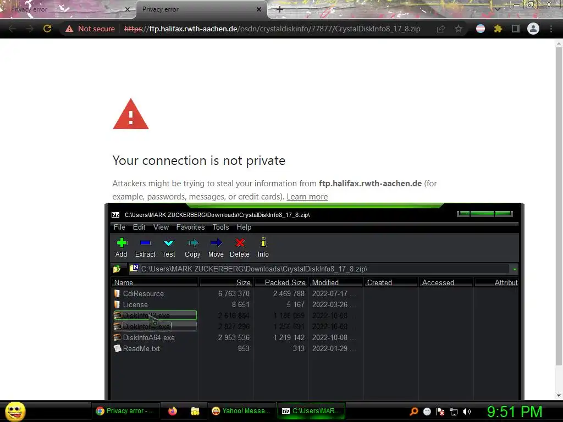Image resolution: width=563 pixels, height=422 pixels.
Task: Click the smiley face tray icon
Action: pos(427,412)
